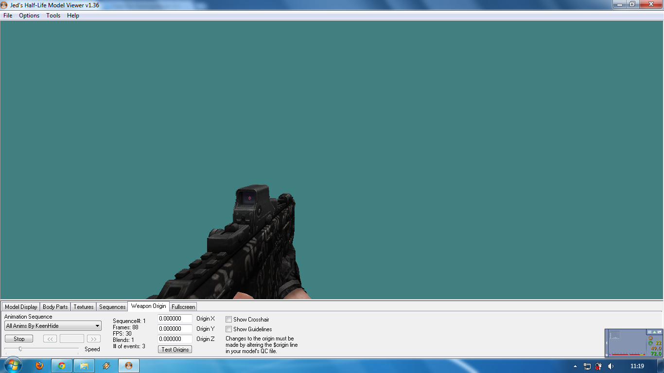Click the next frame >> button

[94, 339]
